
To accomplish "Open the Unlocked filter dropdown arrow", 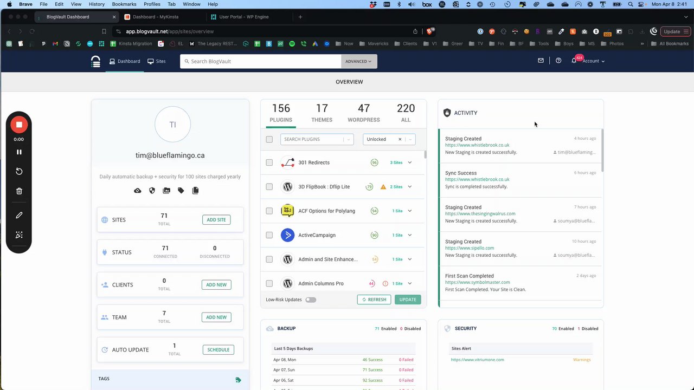I will 410,139.
